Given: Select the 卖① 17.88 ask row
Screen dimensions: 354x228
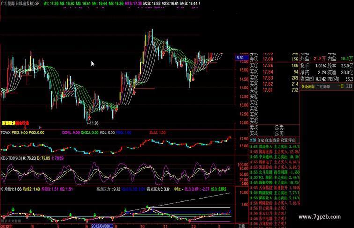Looking at the screenshot, I should [x=274, y=59].
